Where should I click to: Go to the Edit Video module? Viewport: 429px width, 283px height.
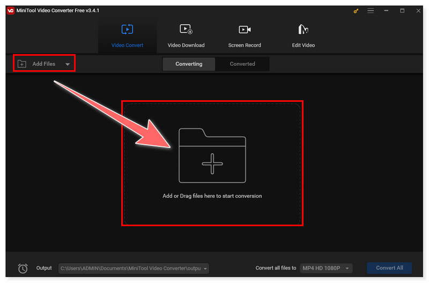point(303,35)
